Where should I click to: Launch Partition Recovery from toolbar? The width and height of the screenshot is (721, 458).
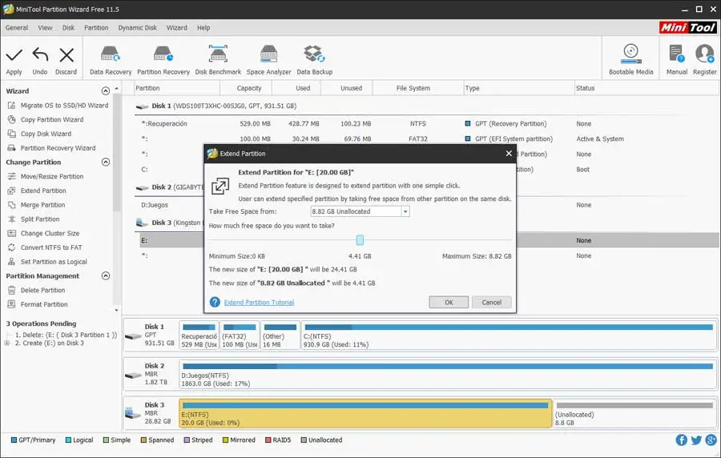click(x=163, y=61)
